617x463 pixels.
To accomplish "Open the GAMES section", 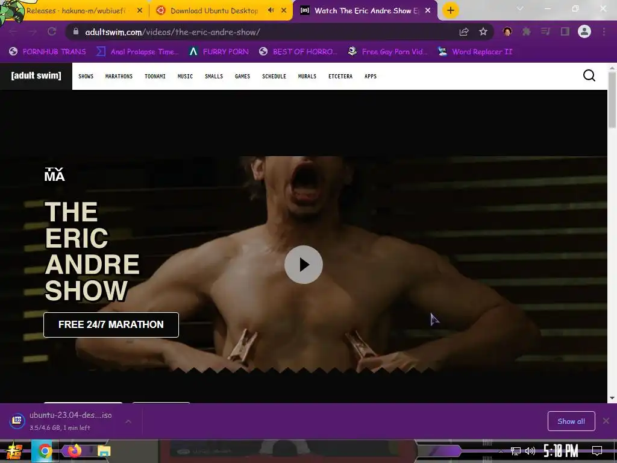I will point(242,77).
